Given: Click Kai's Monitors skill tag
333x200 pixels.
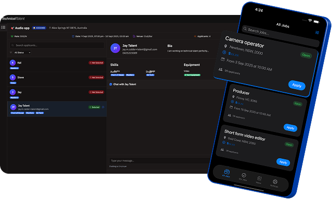Looking at the screenshot, I should point(14,68).
